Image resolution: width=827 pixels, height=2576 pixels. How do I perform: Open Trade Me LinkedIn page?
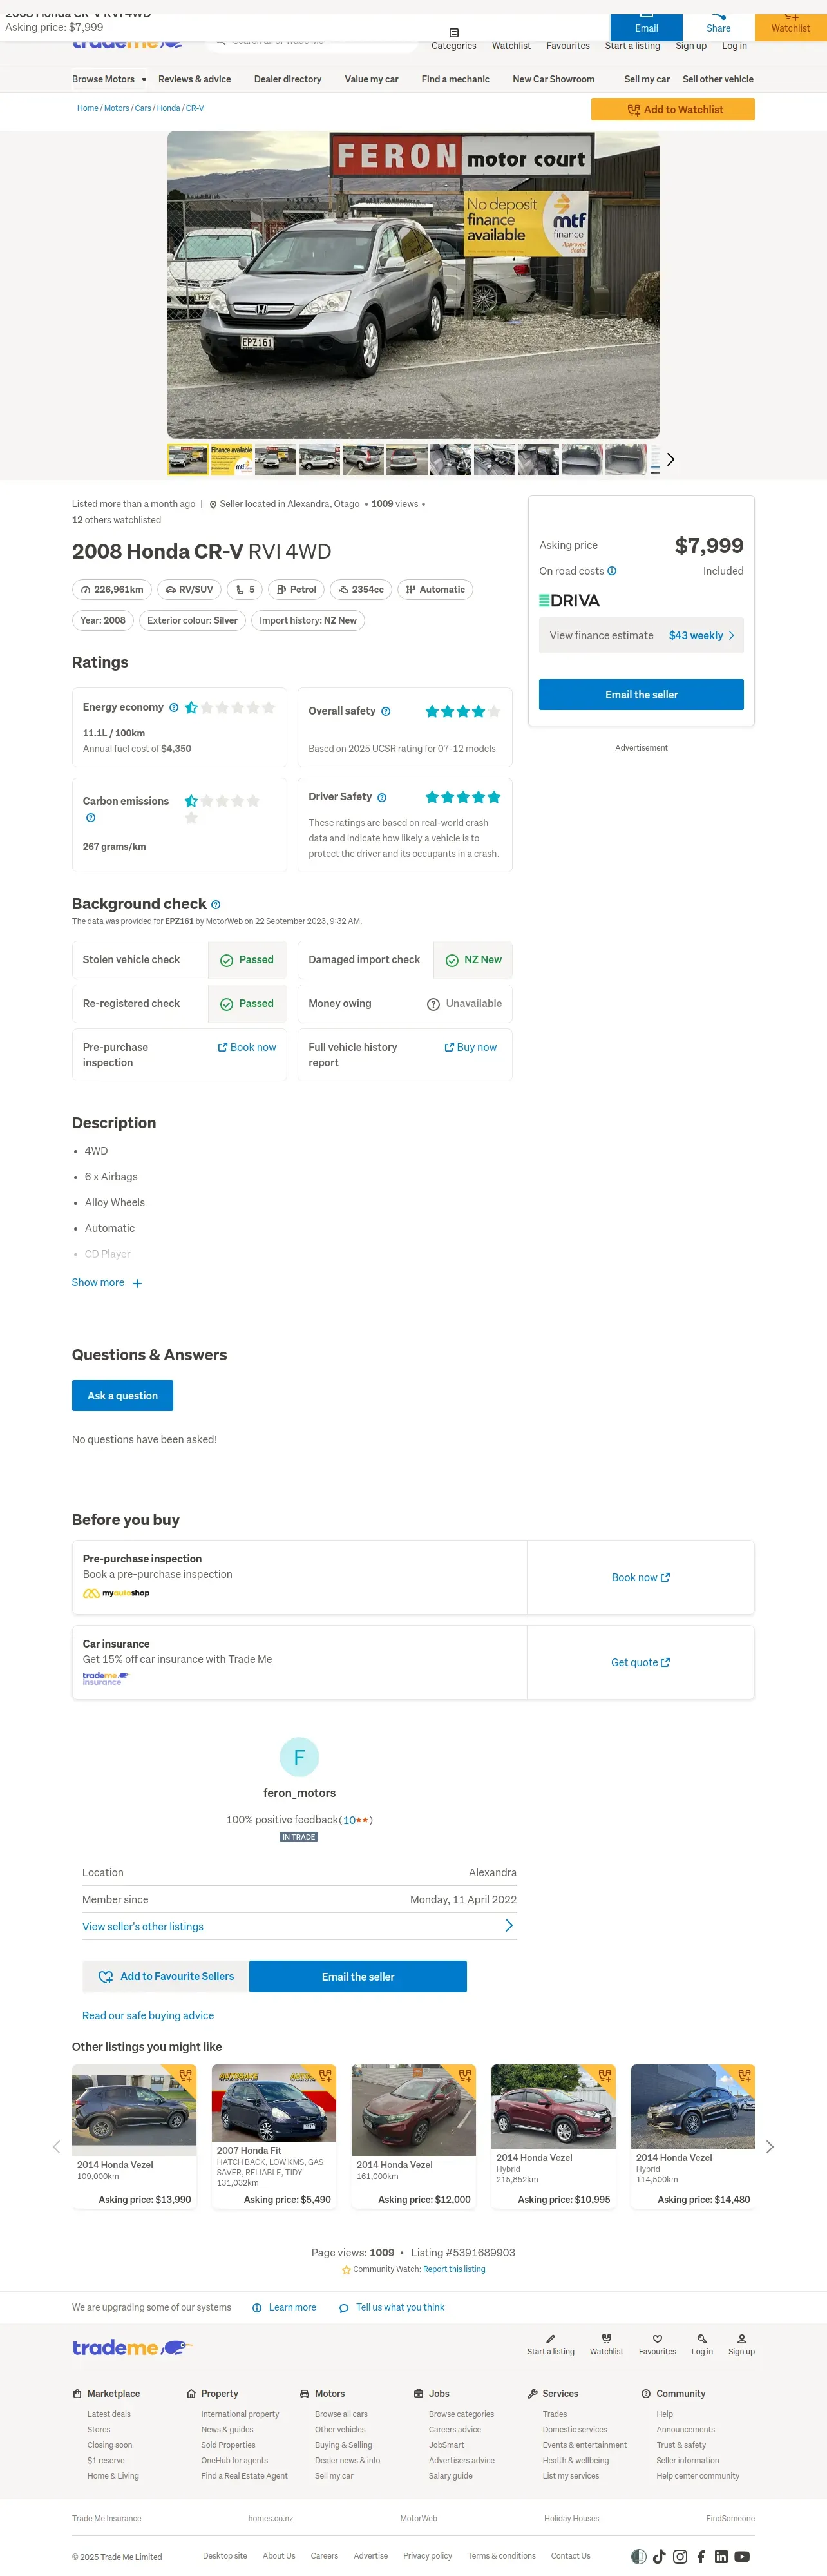(721, 2556)
